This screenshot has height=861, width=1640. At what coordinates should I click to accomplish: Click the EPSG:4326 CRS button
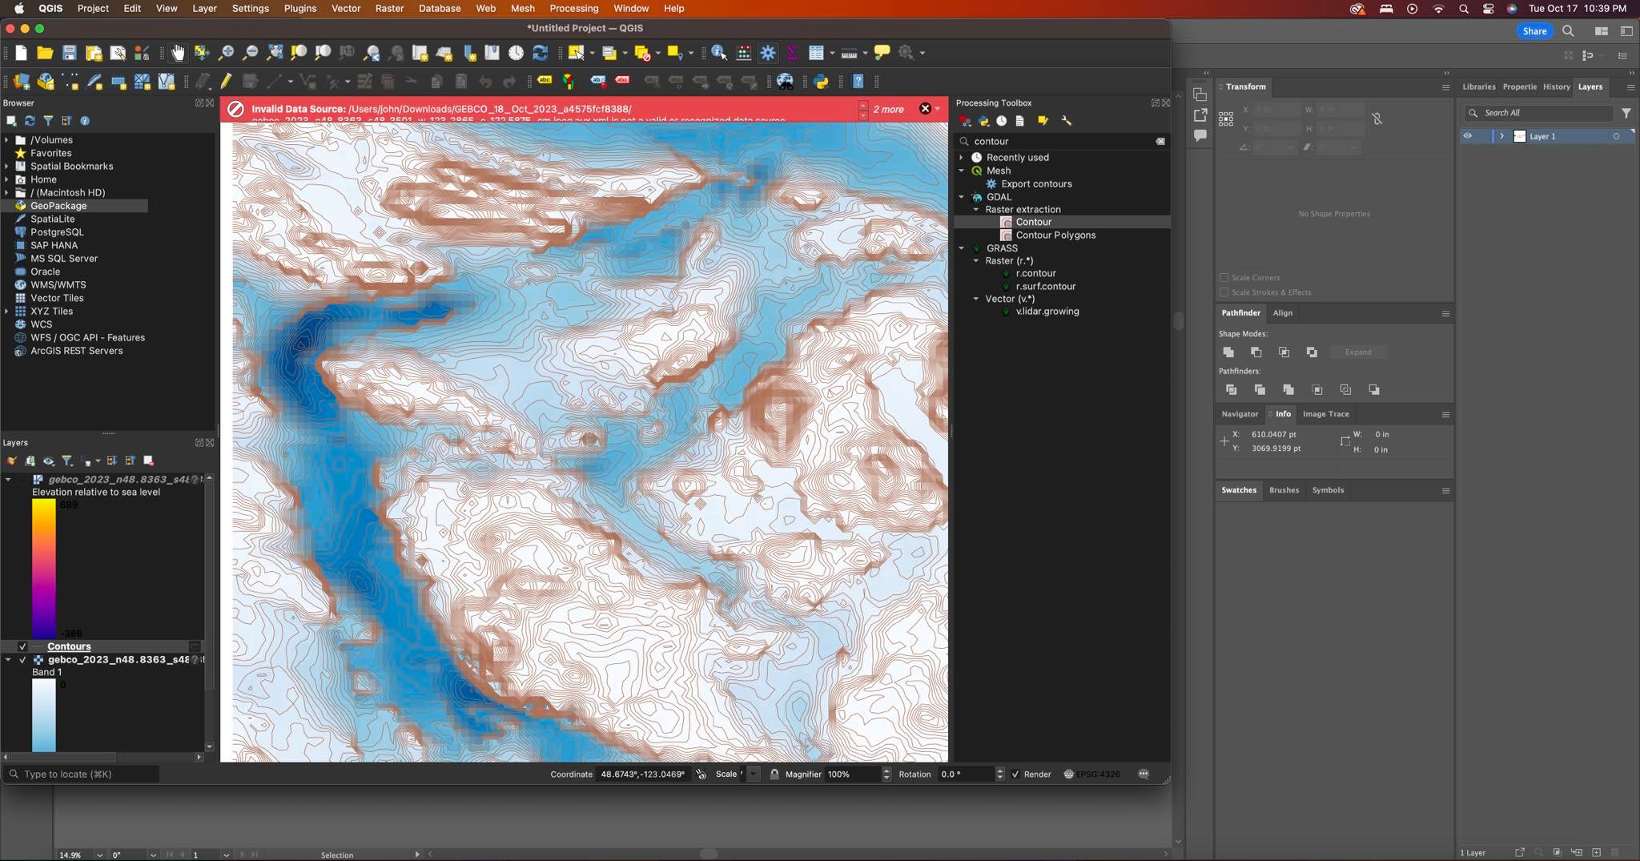1091,774
